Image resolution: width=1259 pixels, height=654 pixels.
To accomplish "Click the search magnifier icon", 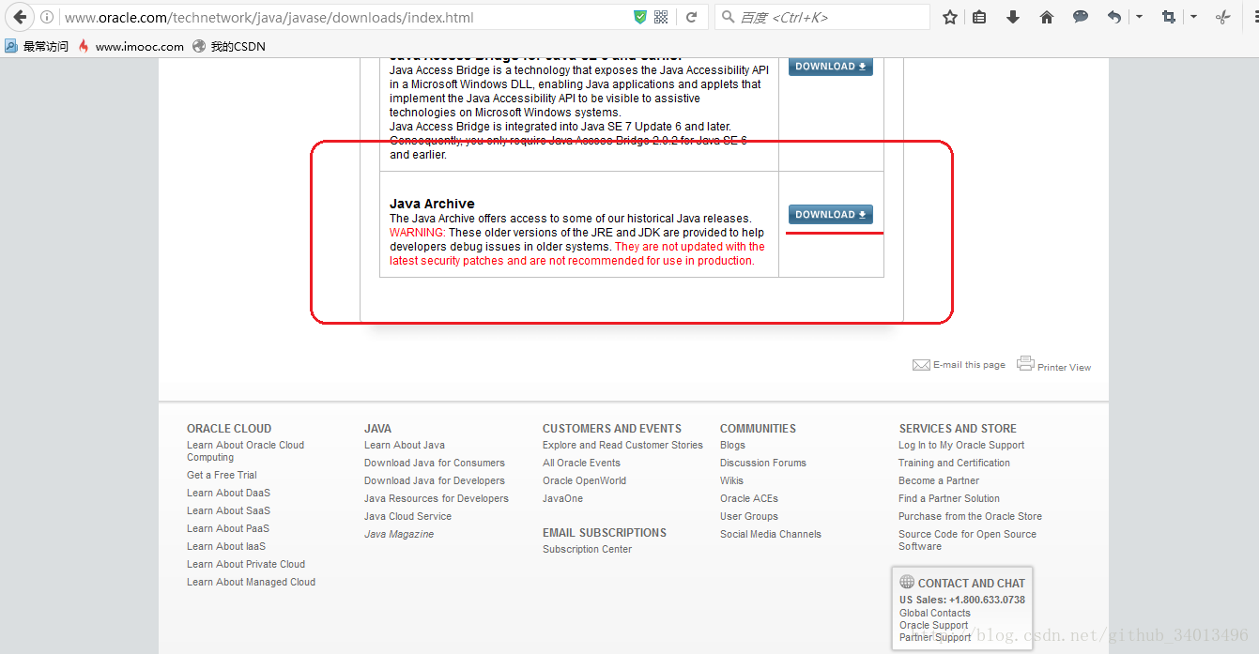I will tap(728, 17).
